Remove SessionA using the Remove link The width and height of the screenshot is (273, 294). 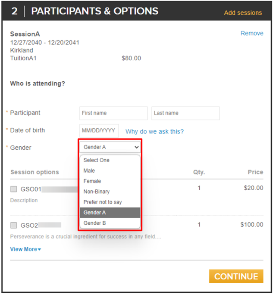pyautogui.click(x=252, y=33)
